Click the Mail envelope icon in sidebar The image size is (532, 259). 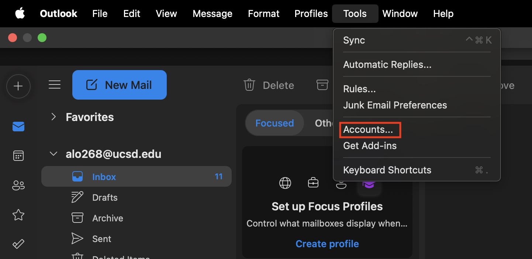18,127
